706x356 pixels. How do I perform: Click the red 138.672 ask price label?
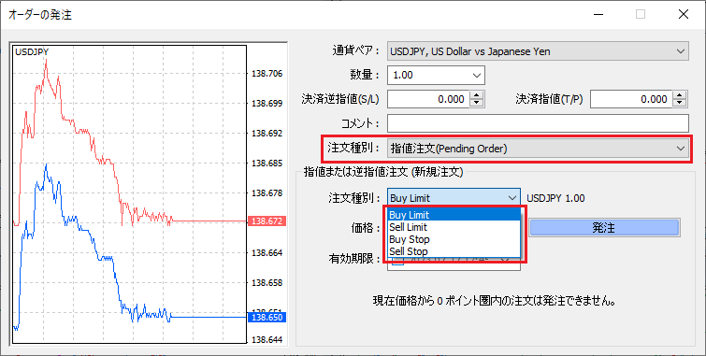267,221
